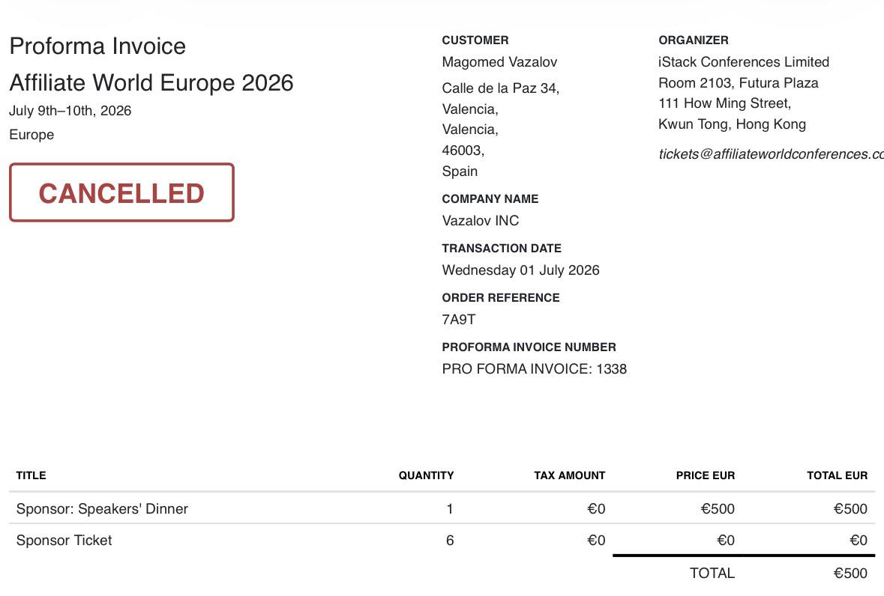Click the TITLE column header
This screenshot has width=884, height=596.
(31, 475)
